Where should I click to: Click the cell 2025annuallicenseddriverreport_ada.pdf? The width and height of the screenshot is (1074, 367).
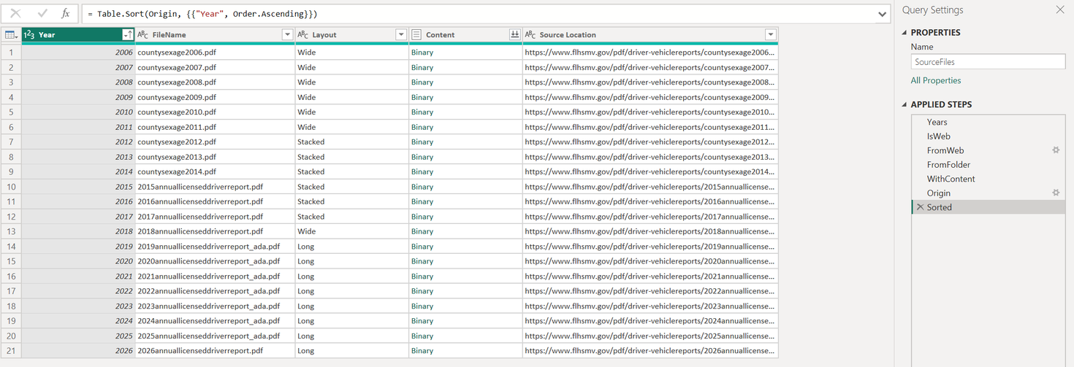coord(215,336)
